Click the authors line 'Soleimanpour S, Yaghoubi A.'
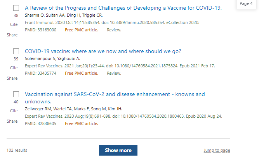Screen dimensions: 259x168 [52, 58]
